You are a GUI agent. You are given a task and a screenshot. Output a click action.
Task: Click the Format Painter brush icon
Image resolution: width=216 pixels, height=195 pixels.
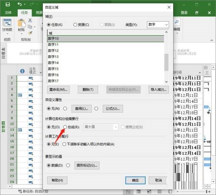pos(30,33)
